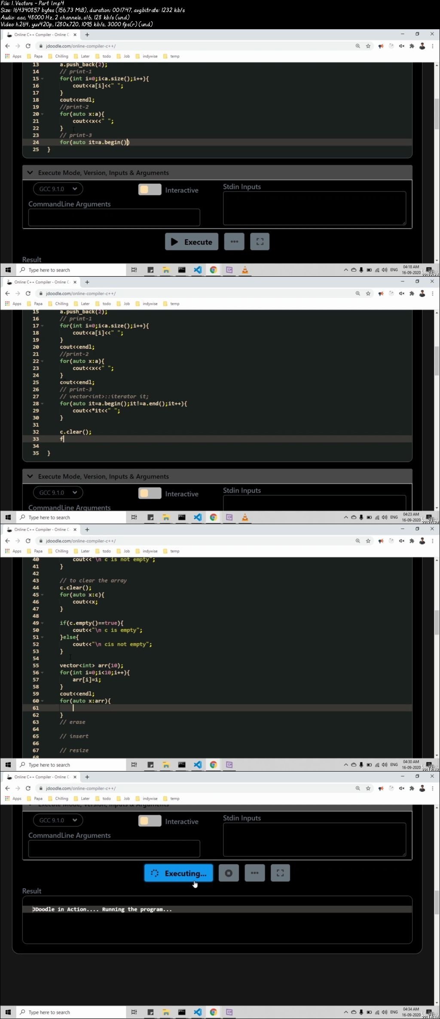Image resolution: width=440 pixels, height=1019 pixels.
Task: Click Chrome taskbar icon in 04:30 AM frame
Action: 213,765
